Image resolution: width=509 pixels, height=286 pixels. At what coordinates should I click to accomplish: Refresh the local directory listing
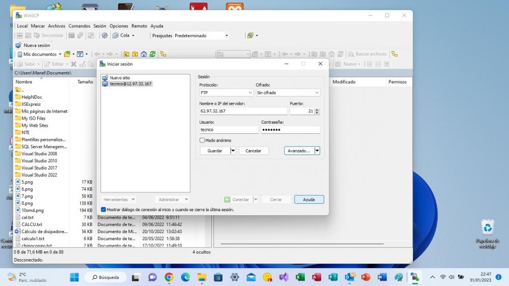pyautogui.click(x=153, y=54)
